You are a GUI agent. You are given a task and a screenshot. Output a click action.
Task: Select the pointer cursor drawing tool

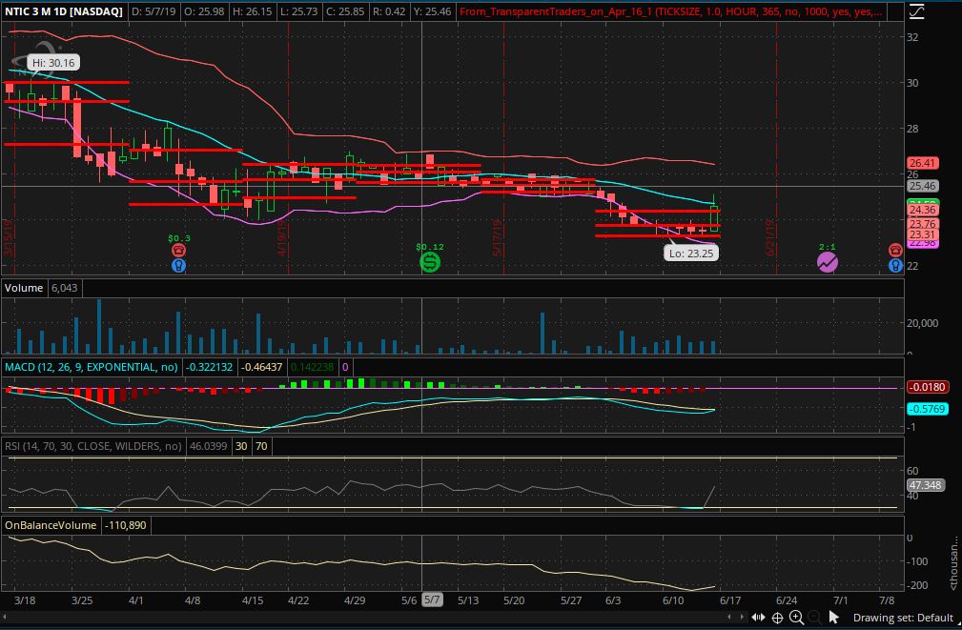833,617
